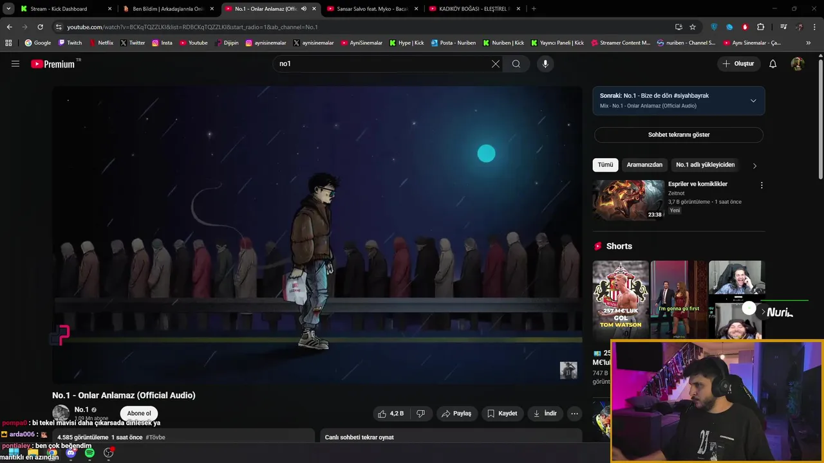Image resolution: width=824 pixels, height=463 pixels.
Task: Subscribe with the Abone ol button
Action: pyautogui.click(x=139, y=413)
